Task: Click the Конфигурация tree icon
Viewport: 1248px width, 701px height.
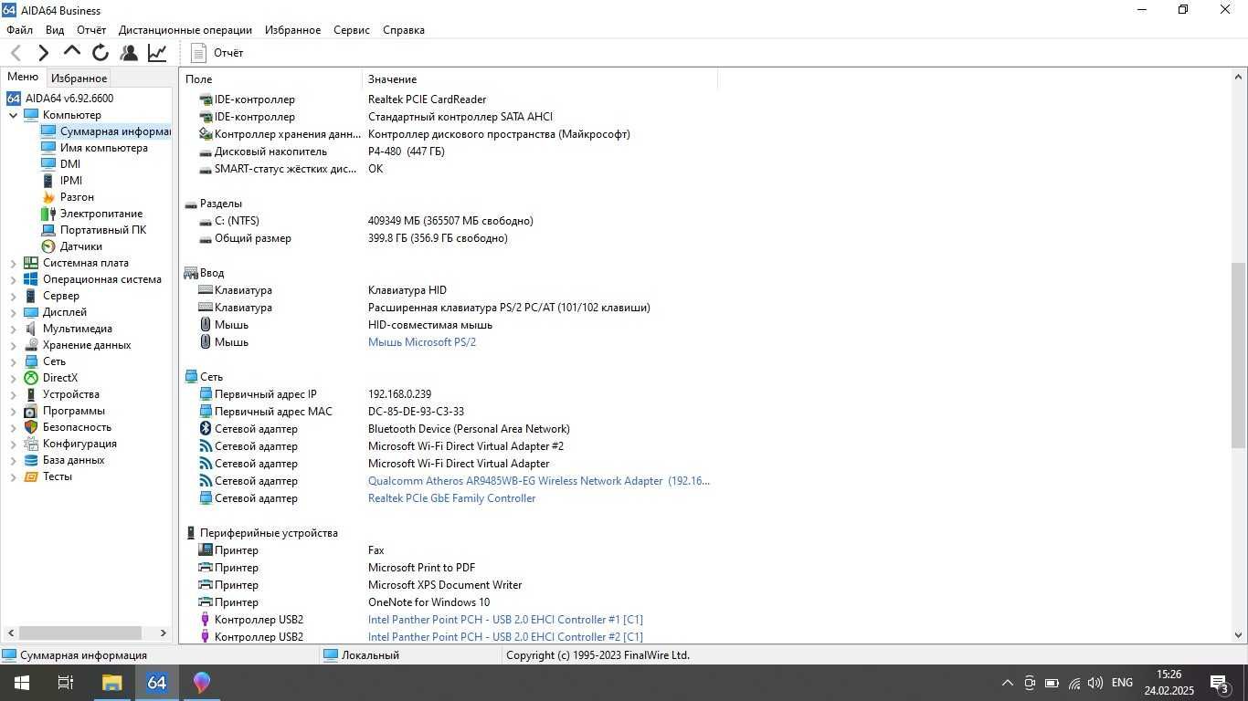Action: pyautogui.click(x=31, y=444)
